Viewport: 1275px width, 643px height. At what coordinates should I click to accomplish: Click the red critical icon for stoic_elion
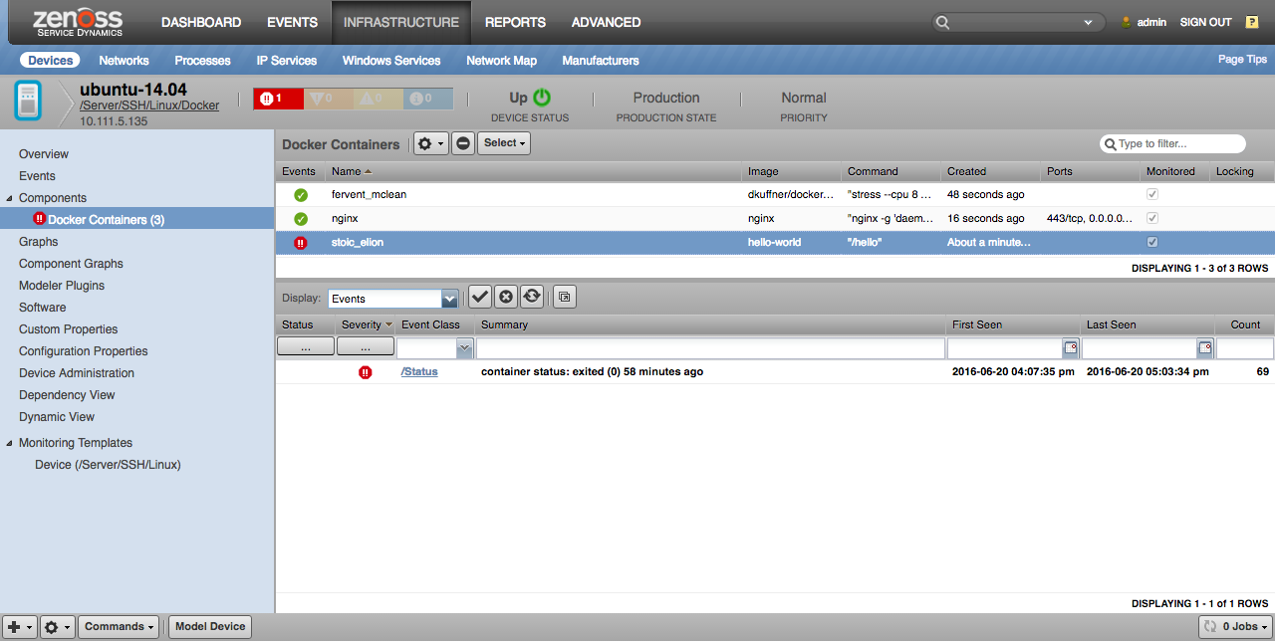pyautogui.click(x=301, y=243)
